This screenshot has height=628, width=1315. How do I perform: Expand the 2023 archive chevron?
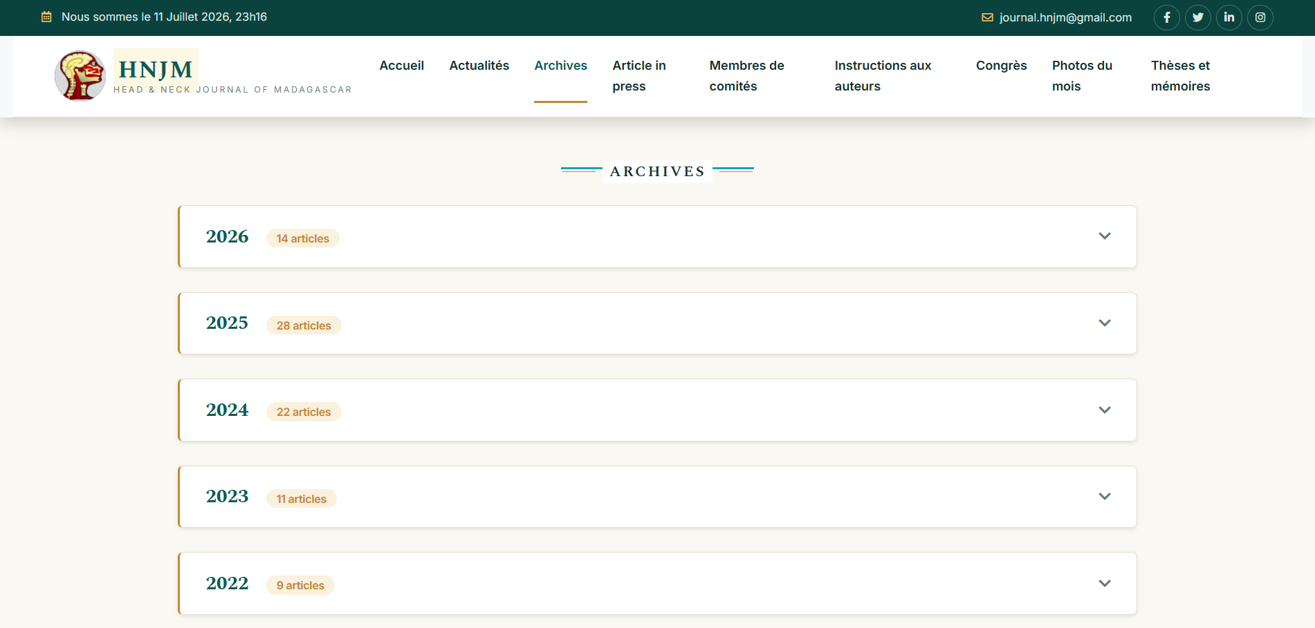1105,497
